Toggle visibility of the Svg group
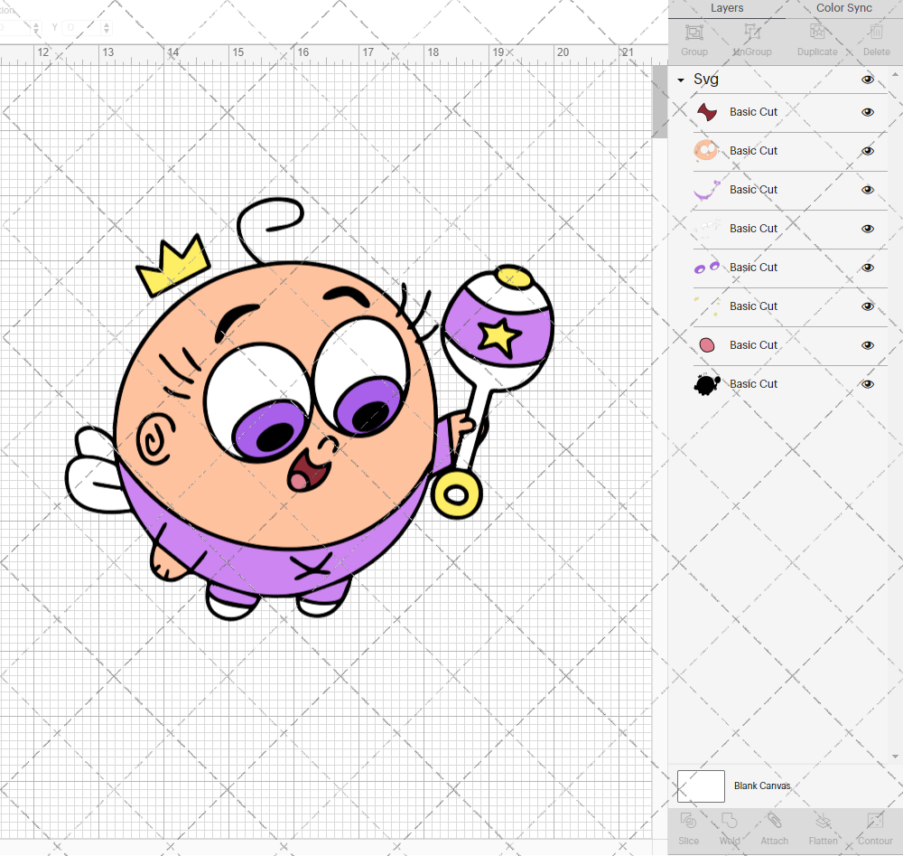Viewport: 903px width, 856px height. click(x=867, y=80)
